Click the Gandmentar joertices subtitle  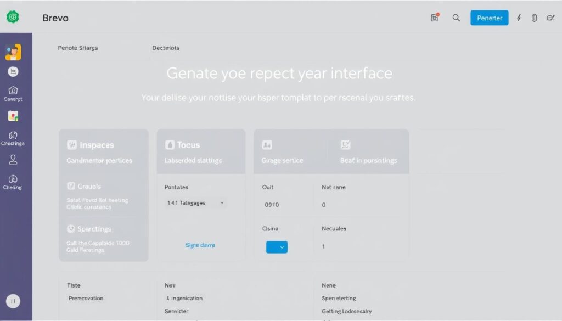pos(99,160)
